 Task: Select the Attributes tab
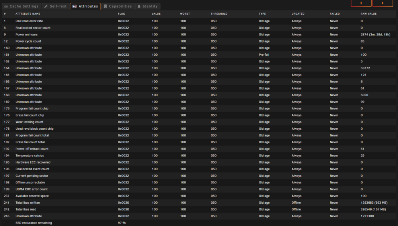point(85,6)
